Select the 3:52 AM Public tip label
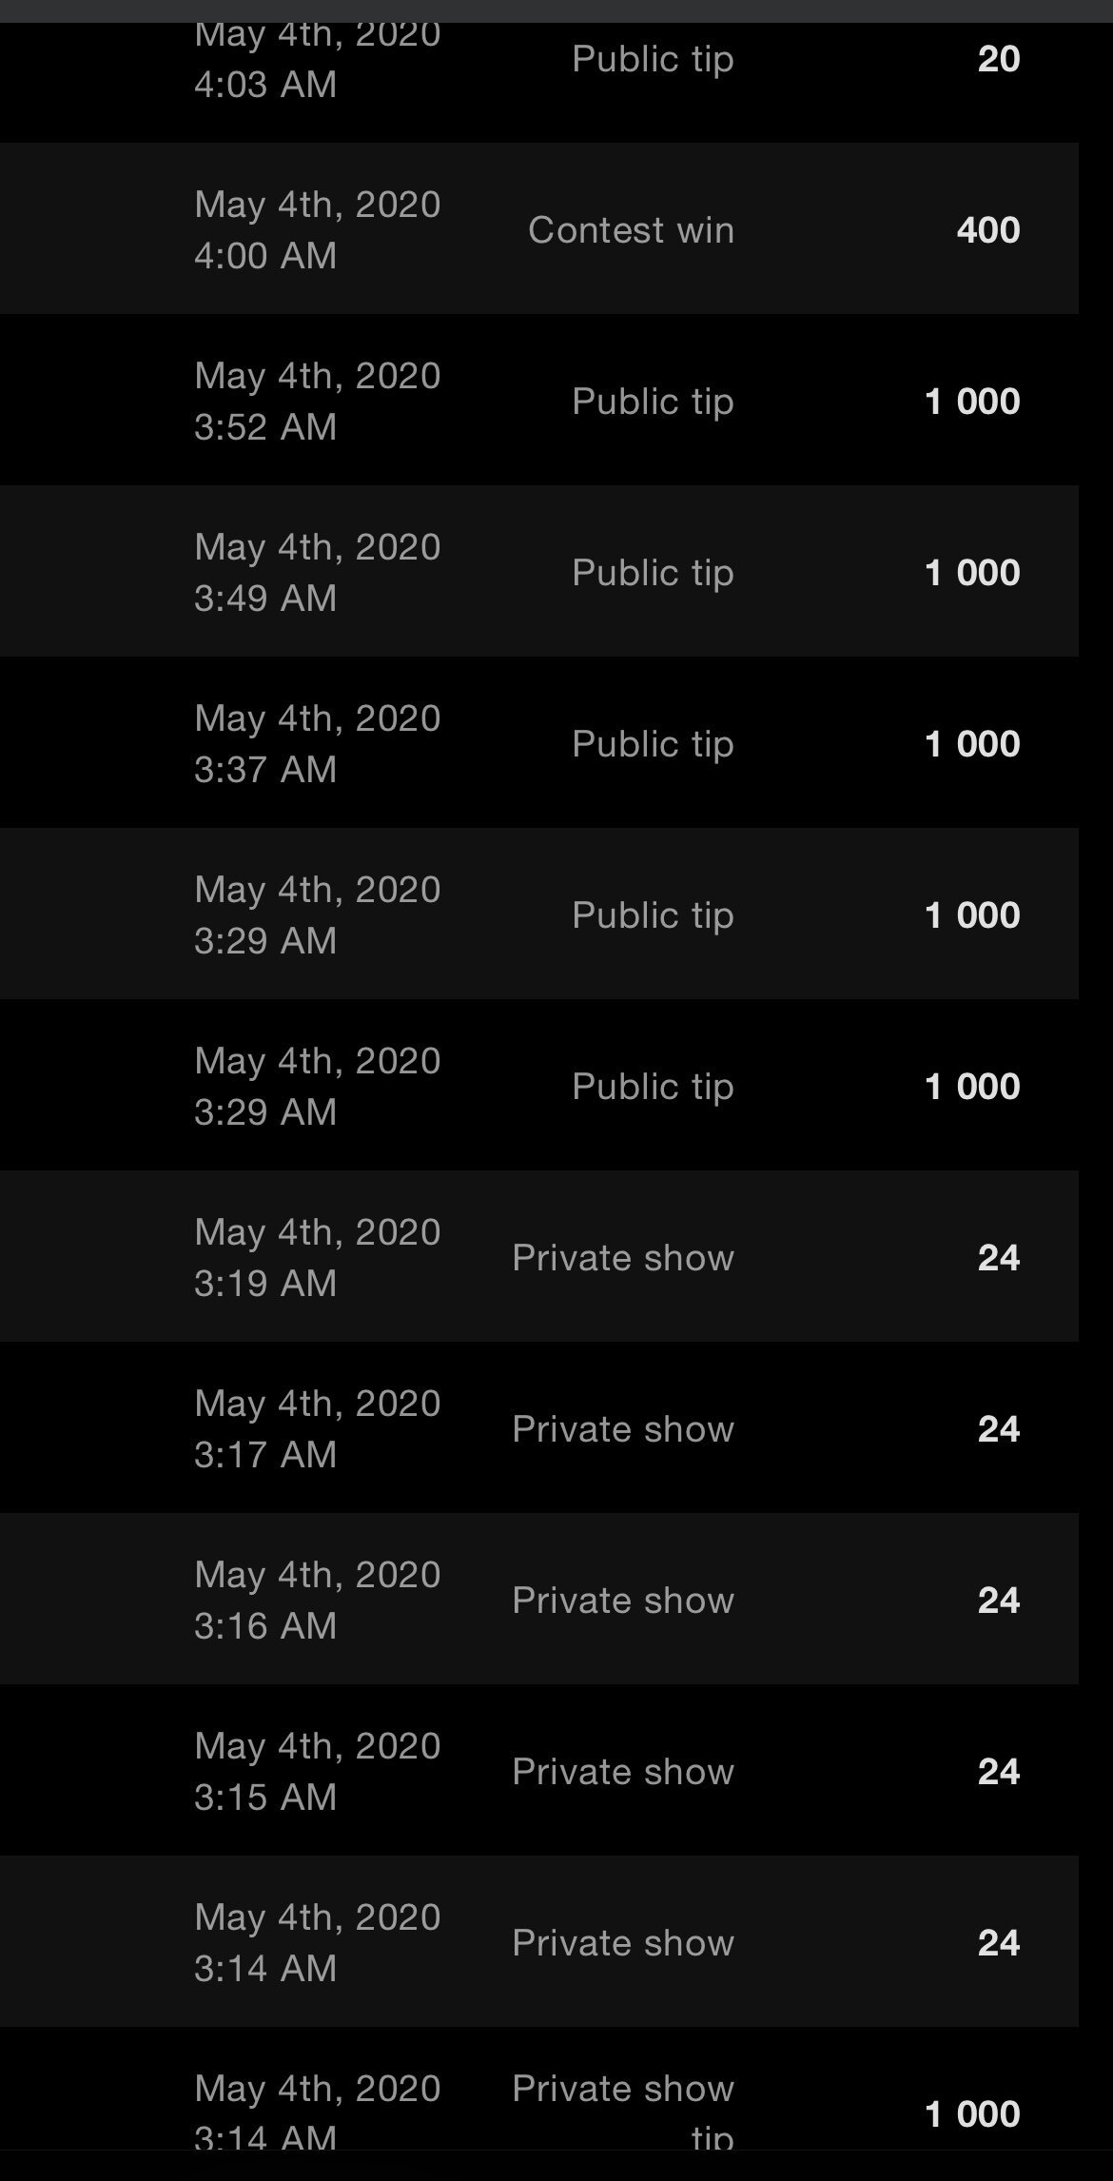The image size is (1113, 2181). (x=653, y=401)
